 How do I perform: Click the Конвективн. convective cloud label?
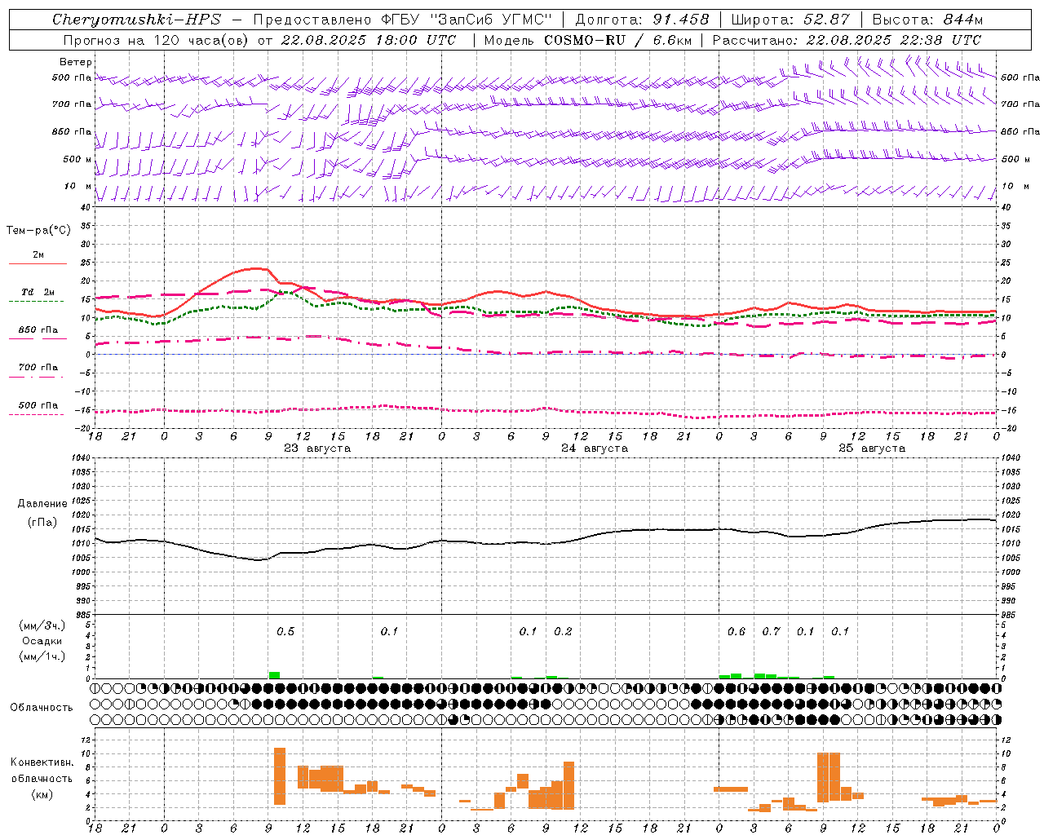(x=42, y=762)
